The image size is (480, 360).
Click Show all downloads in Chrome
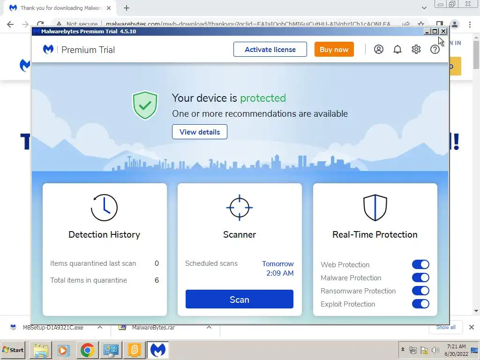pyautogui.click(x=446, y=327)
